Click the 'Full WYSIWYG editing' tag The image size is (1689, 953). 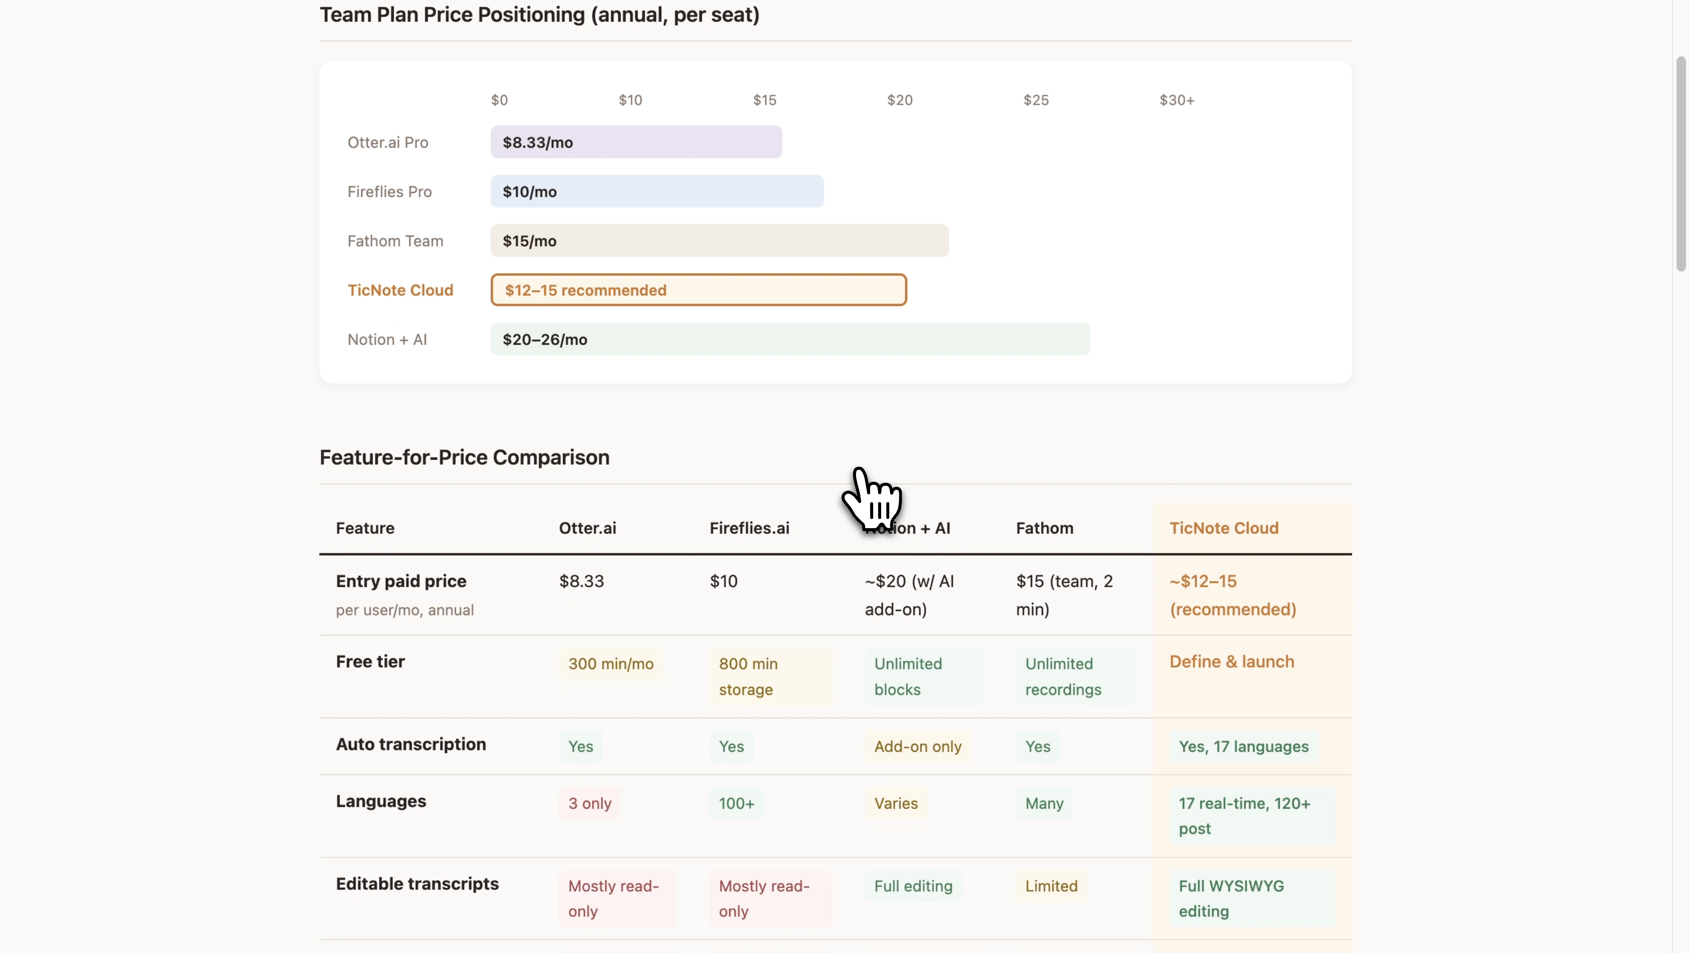(x=1252, y=899)
